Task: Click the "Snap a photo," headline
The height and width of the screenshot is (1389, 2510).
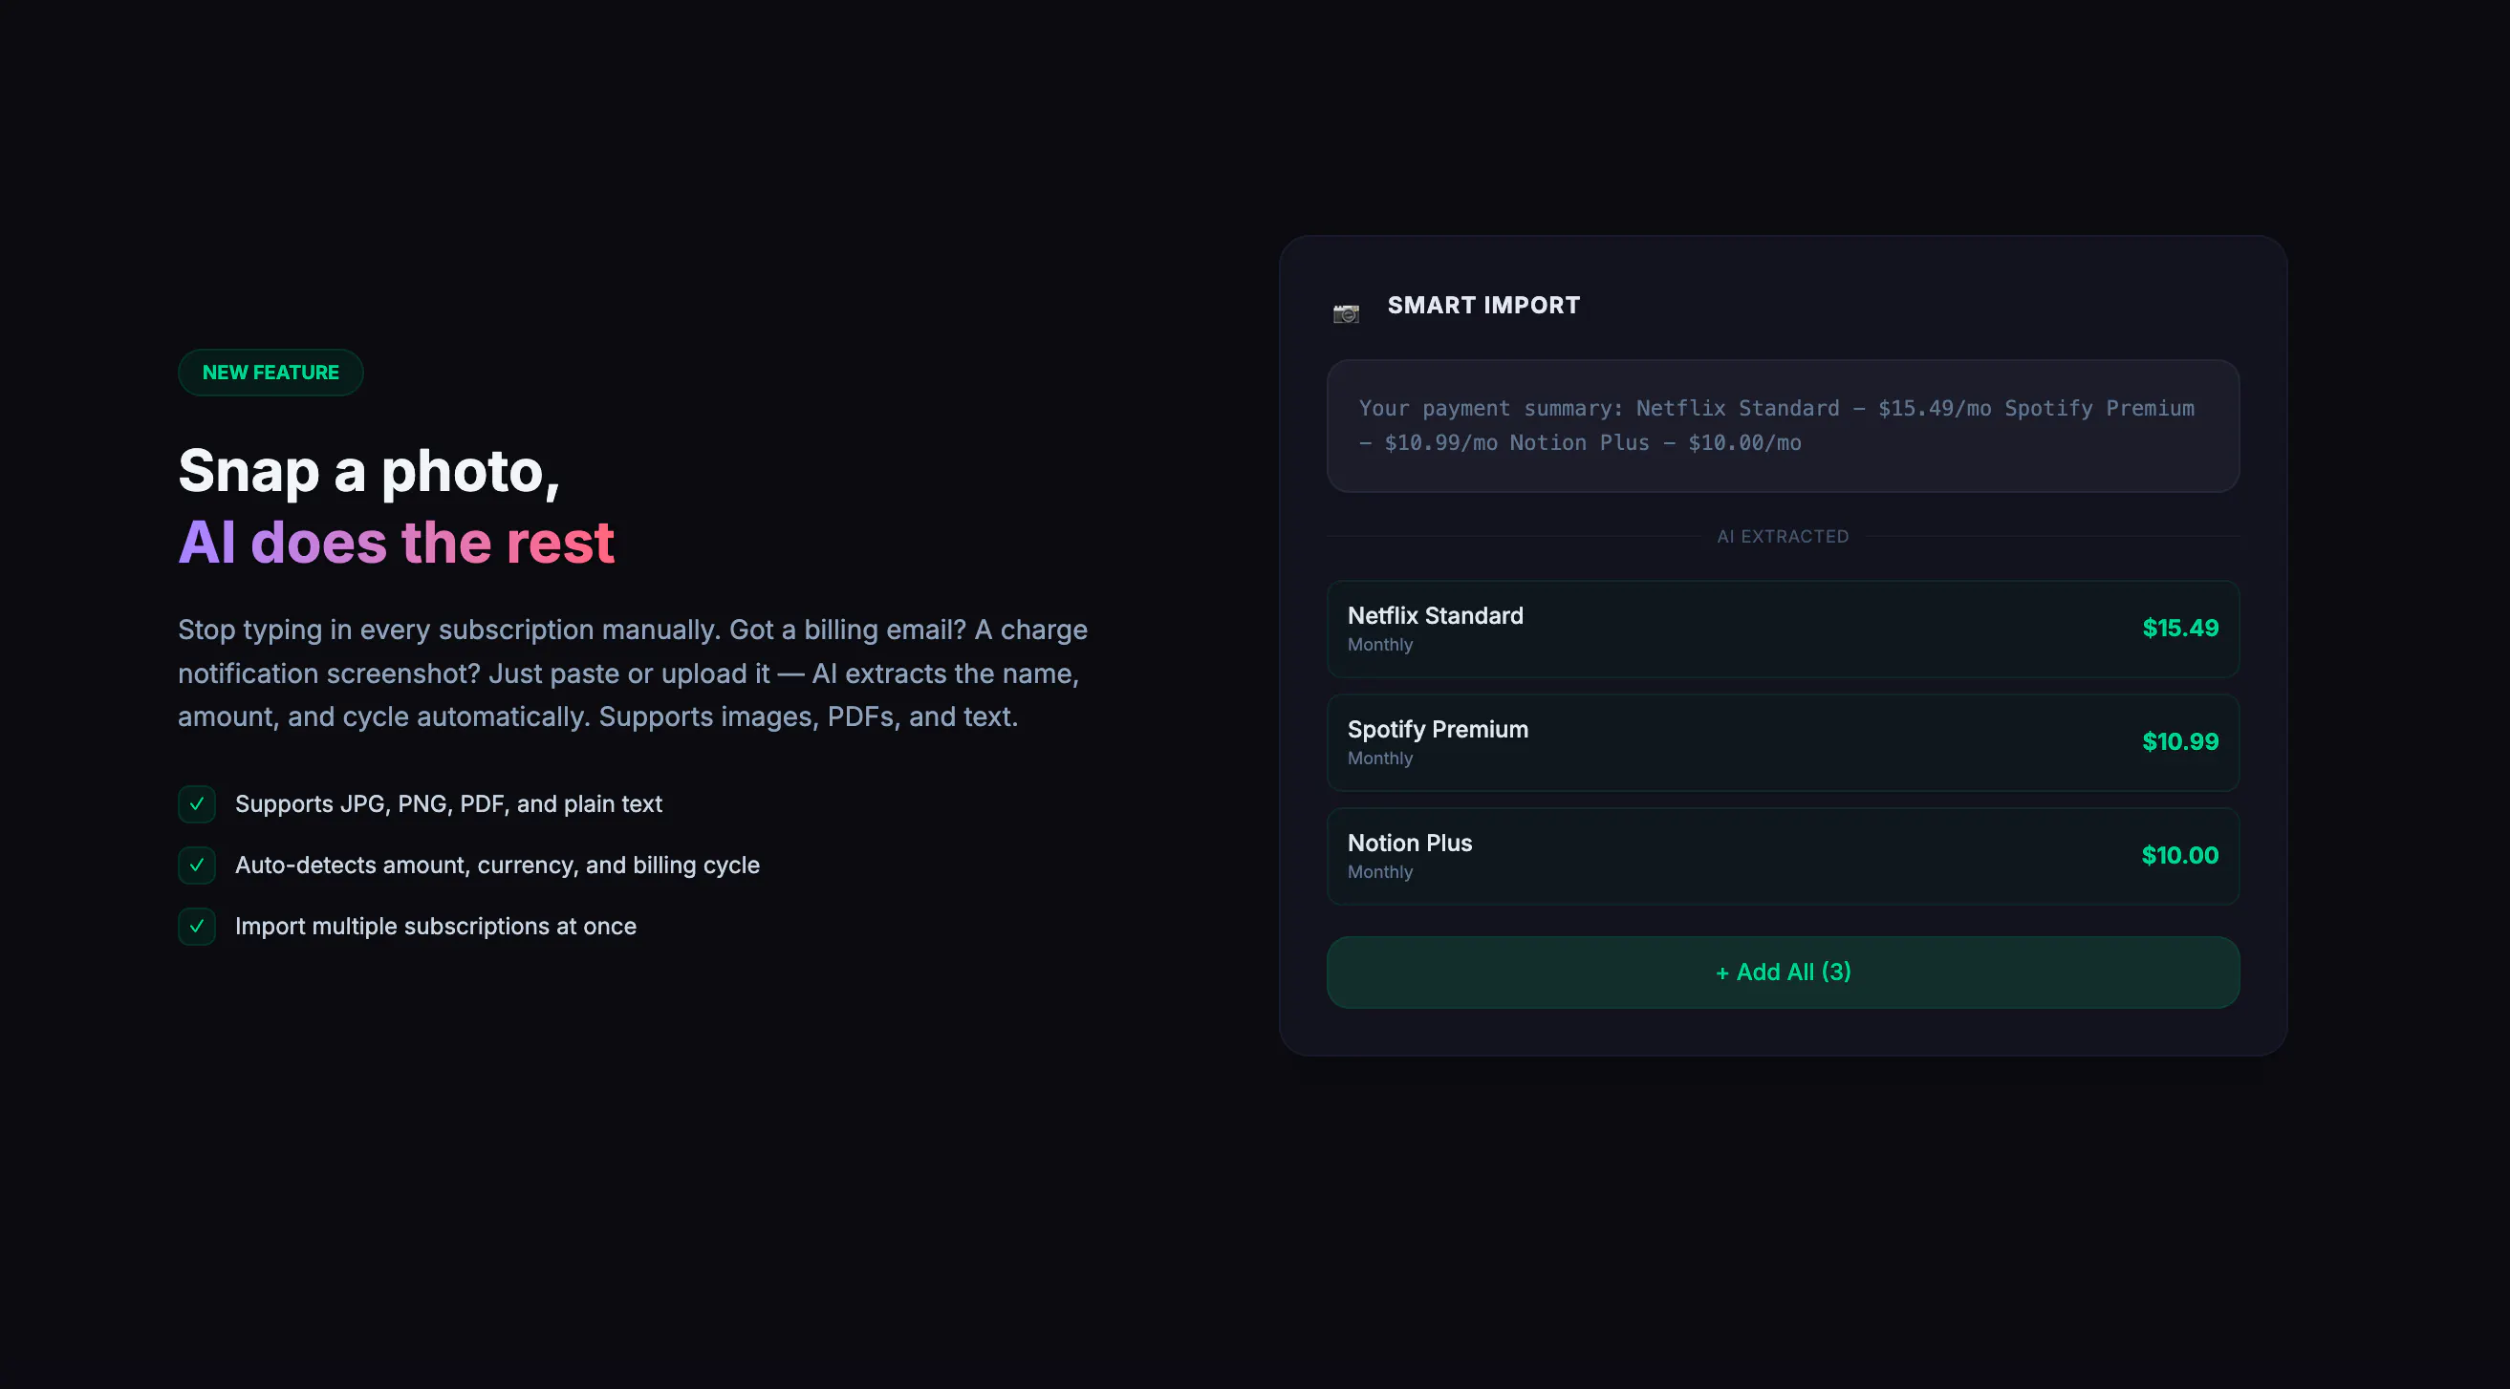Action: click(x=369, y=472)
